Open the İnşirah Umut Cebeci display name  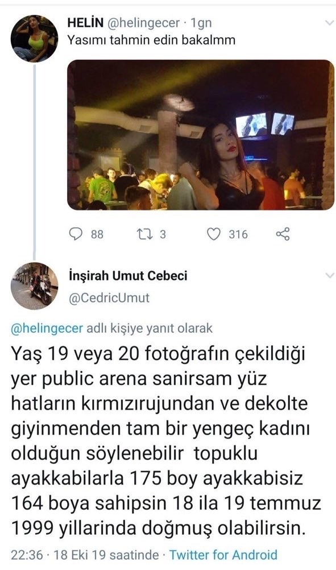click(128, 275)
